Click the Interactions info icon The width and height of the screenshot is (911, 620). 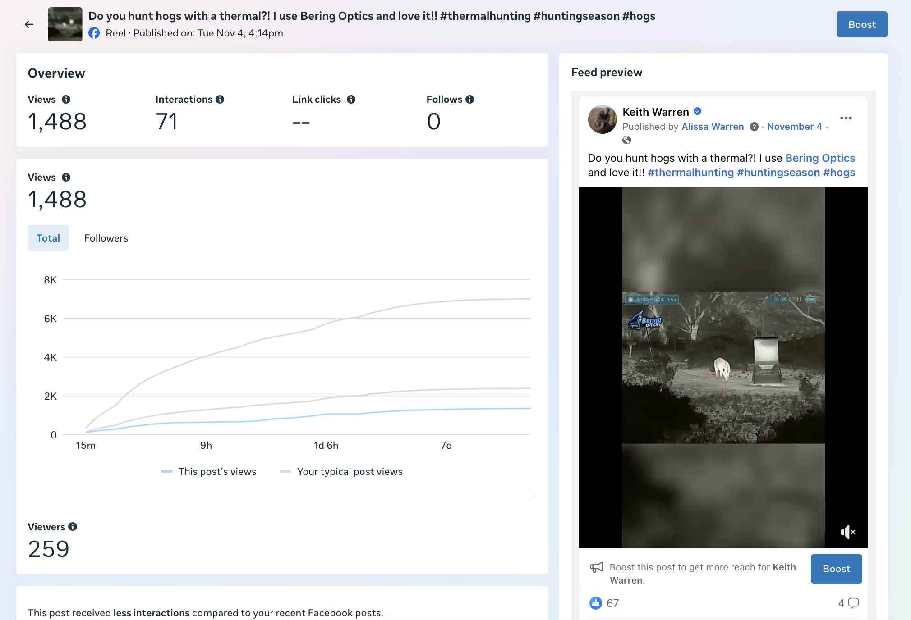220,100
